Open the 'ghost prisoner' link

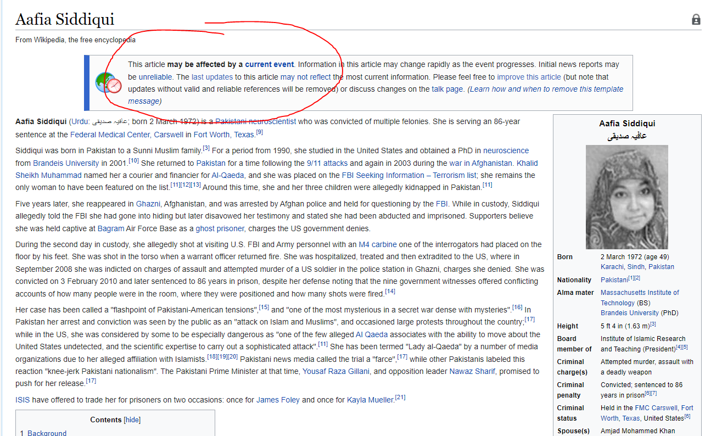pyautogui.click(x=221, y=228)
